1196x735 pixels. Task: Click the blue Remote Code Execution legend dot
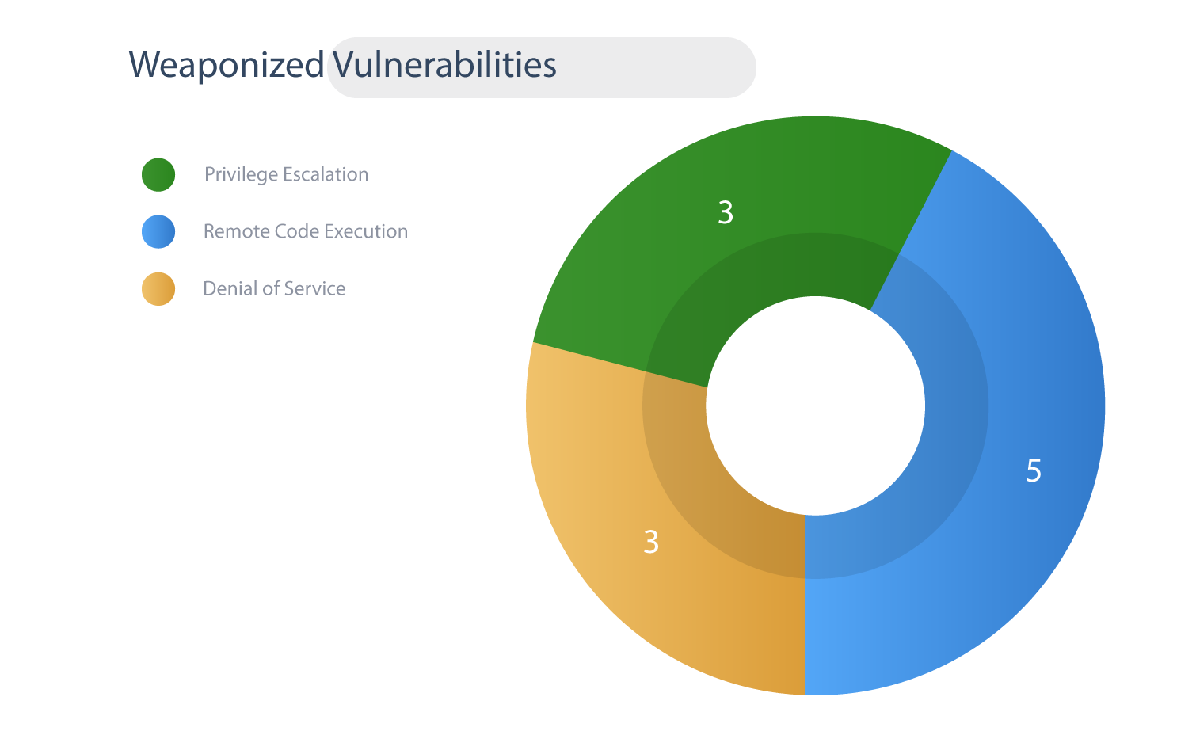click(158, 231)
